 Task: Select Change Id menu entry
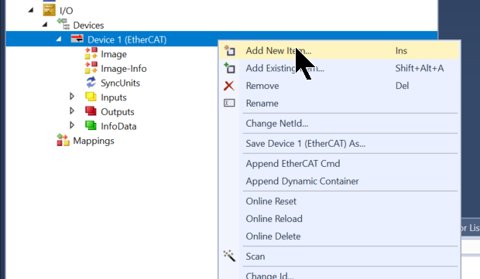click(x=340, y=274)
